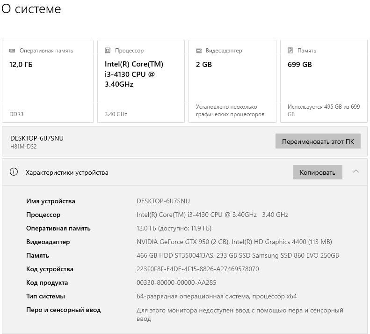
Task: Click the 3.40 GHz text in processor card
Action: (x=116, y=114)
